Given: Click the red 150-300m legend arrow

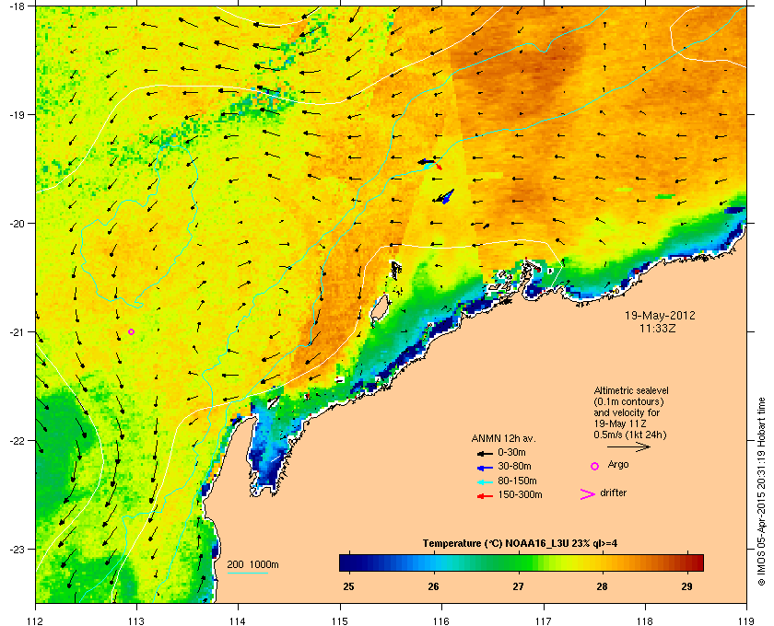Looking at the screenshot, I should [485, 496].
